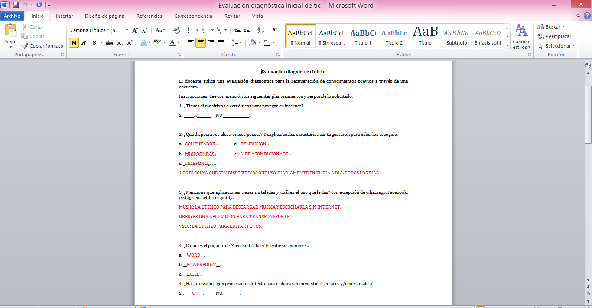
Task: Select Copiar formato painter
Action: (x=42, y=46)
